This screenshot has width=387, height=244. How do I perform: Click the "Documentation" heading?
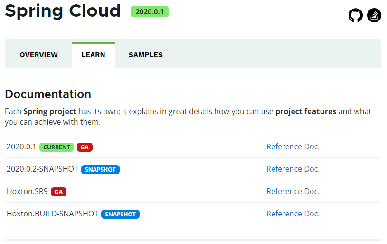coord(48,94)
